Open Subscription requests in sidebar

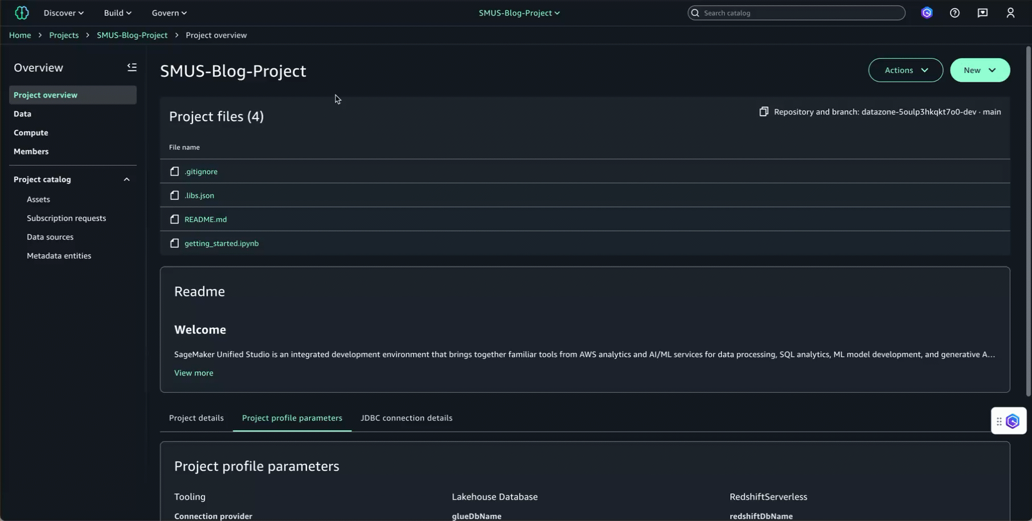[66, 218]
